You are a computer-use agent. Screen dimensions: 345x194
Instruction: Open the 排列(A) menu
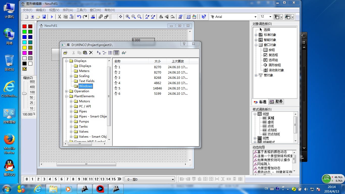tap(68, 10)
